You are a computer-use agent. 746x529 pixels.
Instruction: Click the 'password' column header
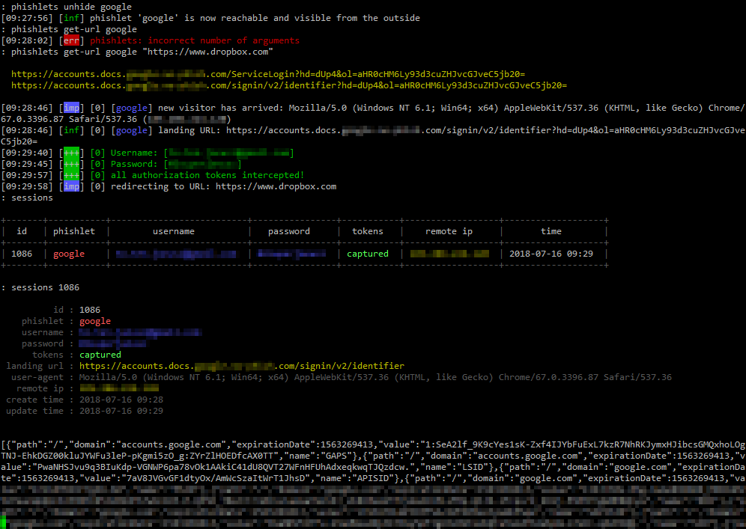tap(289, 231)
